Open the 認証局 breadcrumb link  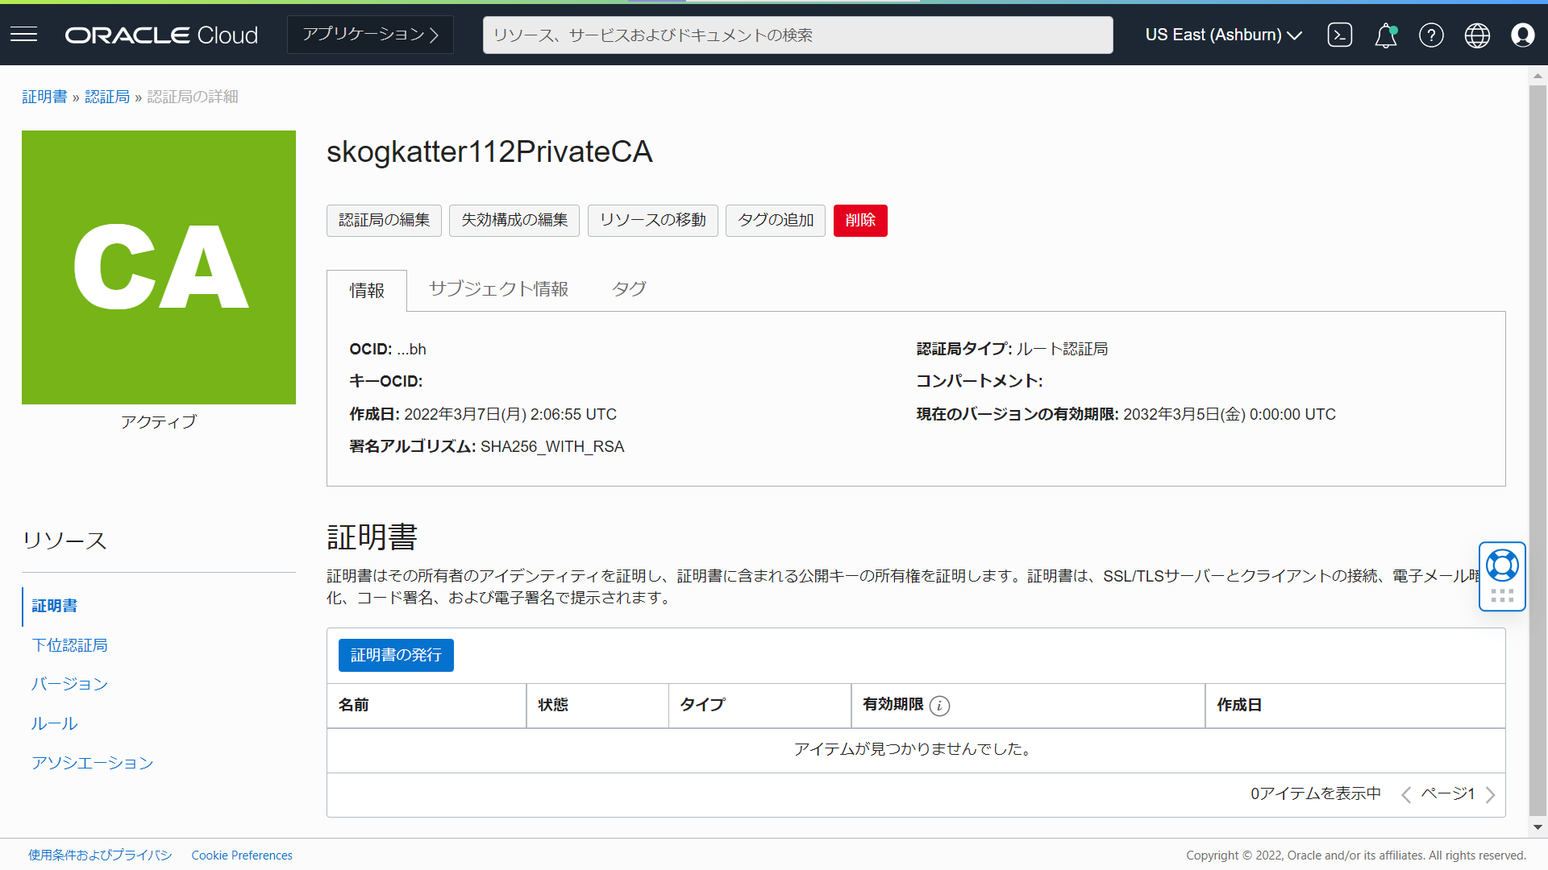[107, 96]
